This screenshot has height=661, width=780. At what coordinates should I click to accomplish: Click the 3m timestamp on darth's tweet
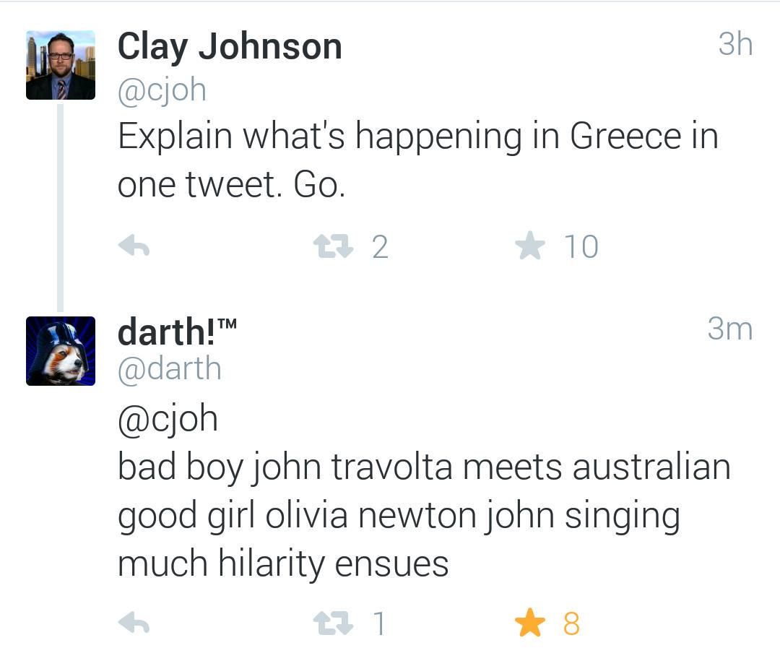(x=729, y=329)
